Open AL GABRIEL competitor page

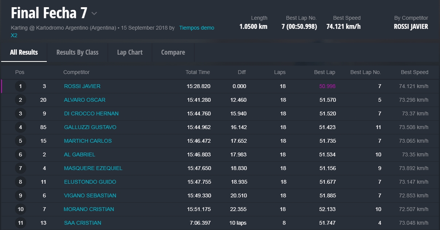click(x=80, y=154)
